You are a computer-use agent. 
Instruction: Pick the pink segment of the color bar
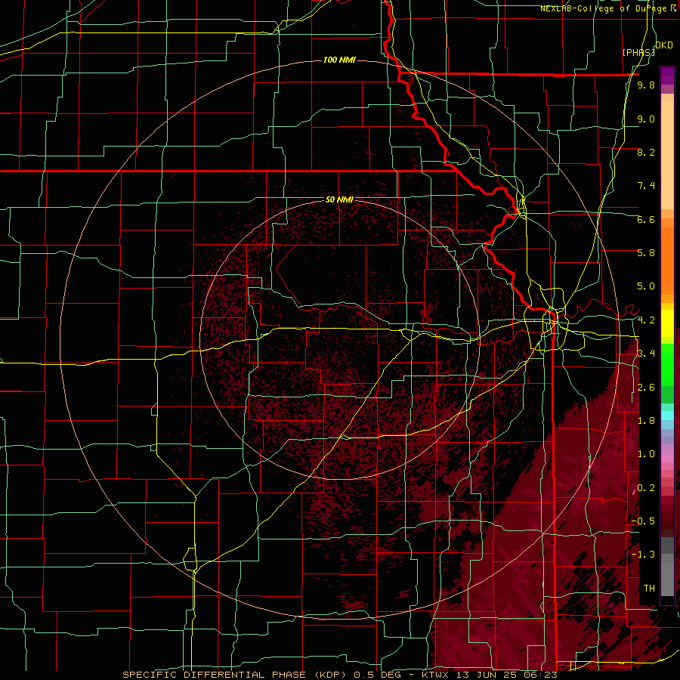[x=667, y=459]
